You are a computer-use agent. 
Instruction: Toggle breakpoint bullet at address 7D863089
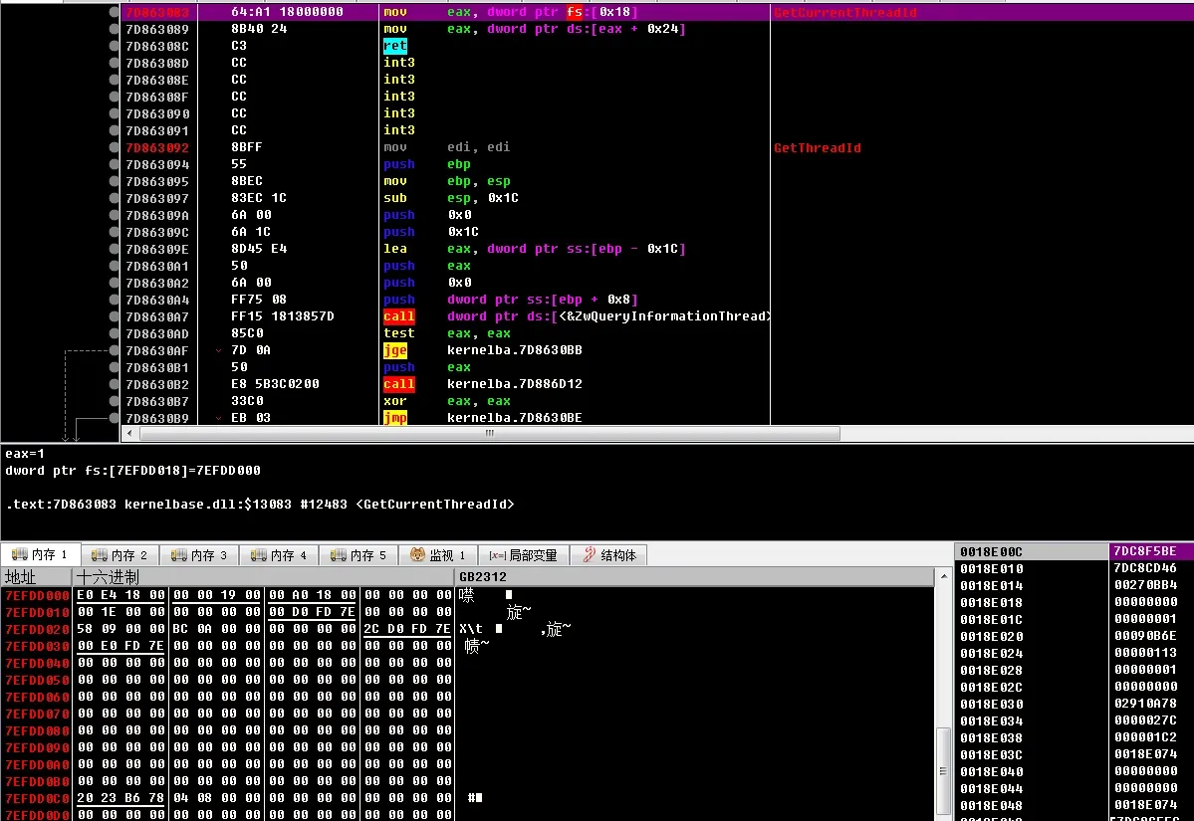pos(115,29)
